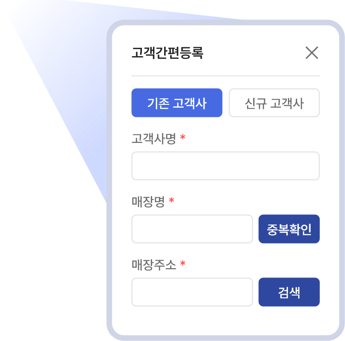This screenshot has width=345, height=341.
Task: Close the 고객간편등록 dialog
Action: point(312,53)
